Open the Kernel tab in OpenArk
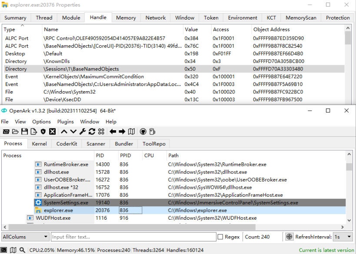 pos(39,144)
